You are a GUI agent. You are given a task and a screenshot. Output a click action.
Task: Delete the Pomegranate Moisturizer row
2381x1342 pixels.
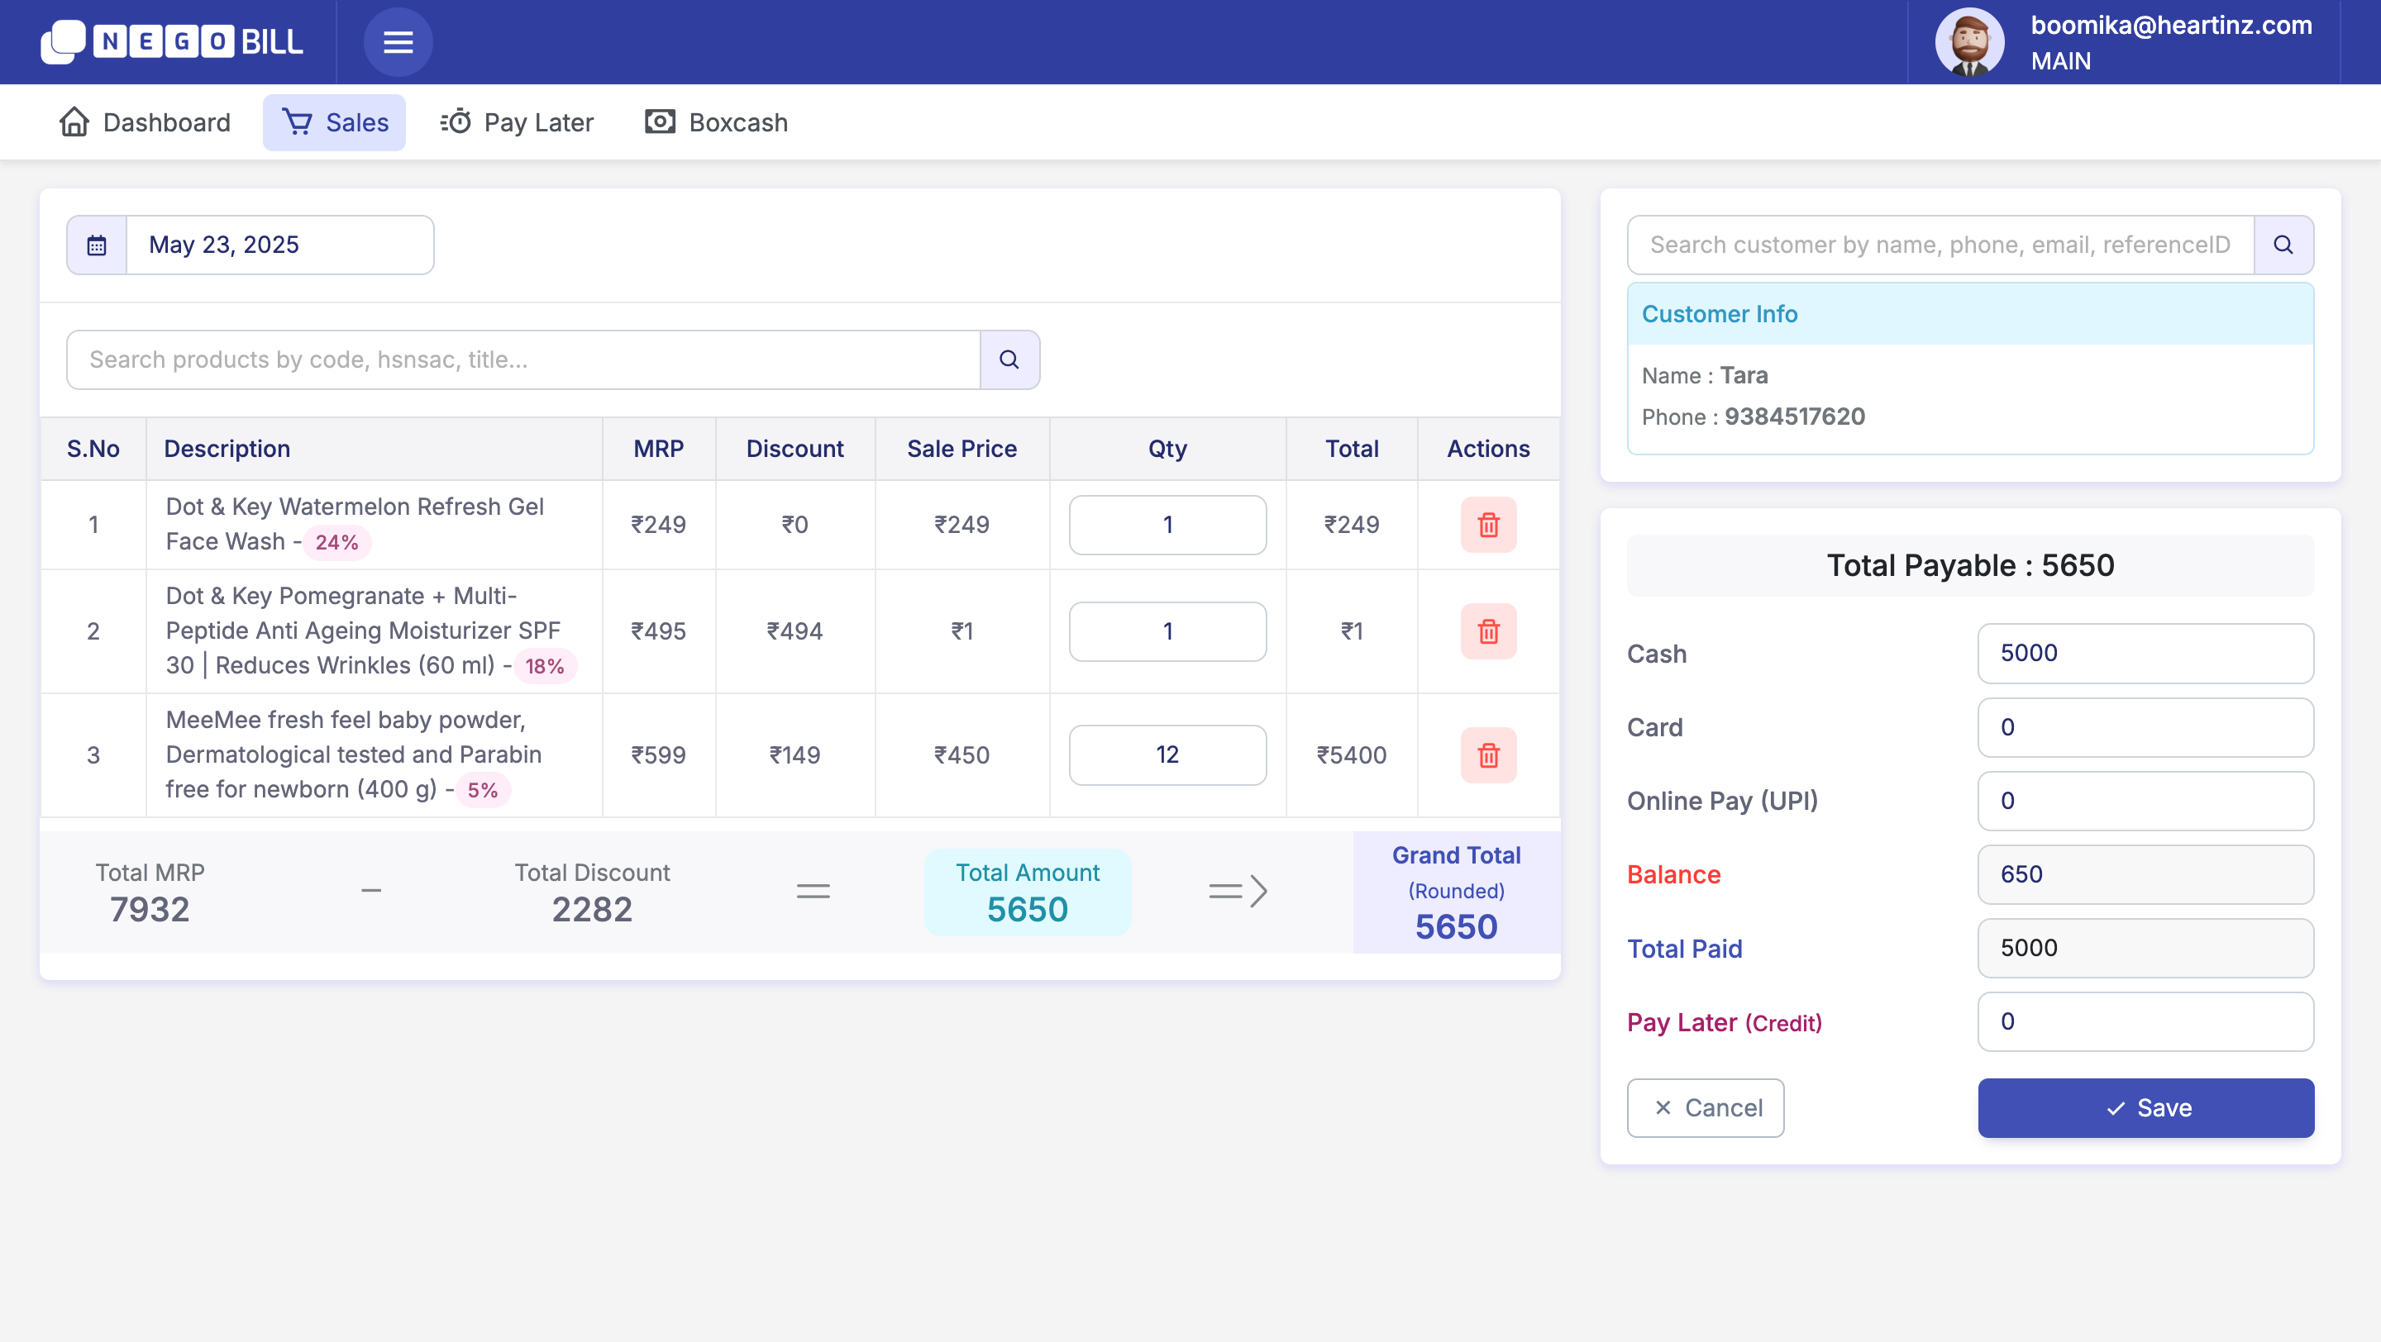[x=1488, y=631]
